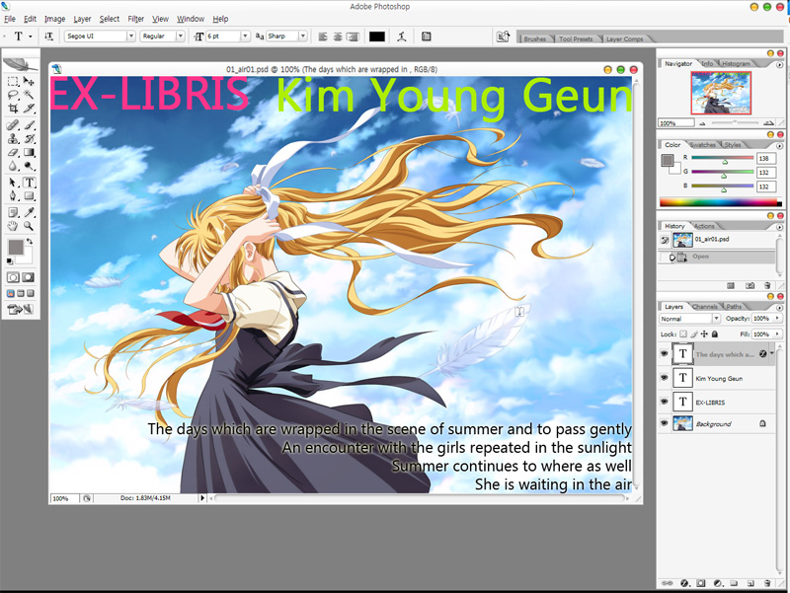Toggle lock position

pos(704,334)
